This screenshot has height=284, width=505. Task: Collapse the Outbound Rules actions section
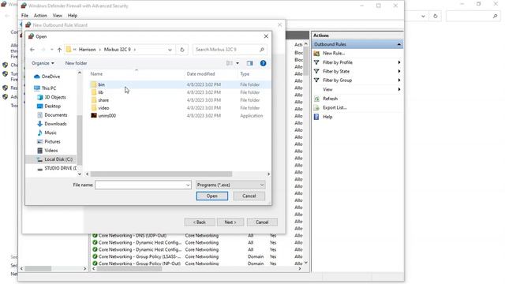pos(398,44)
